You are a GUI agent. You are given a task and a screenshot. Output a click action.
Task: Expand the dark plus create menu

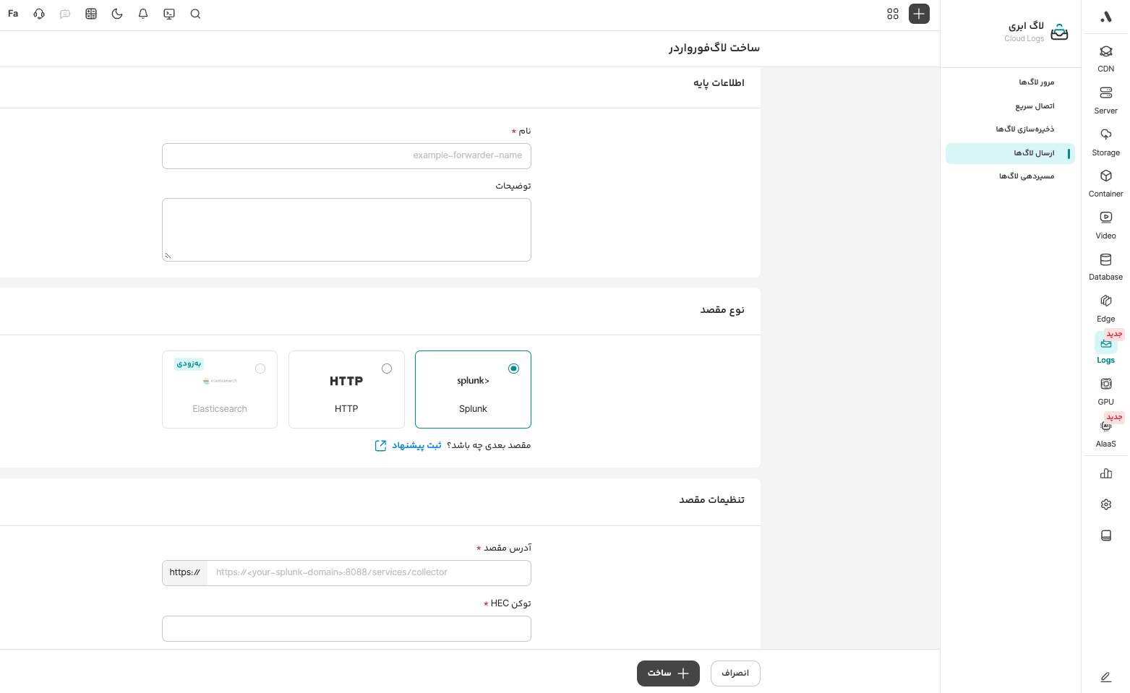click(x=919, y=14)
